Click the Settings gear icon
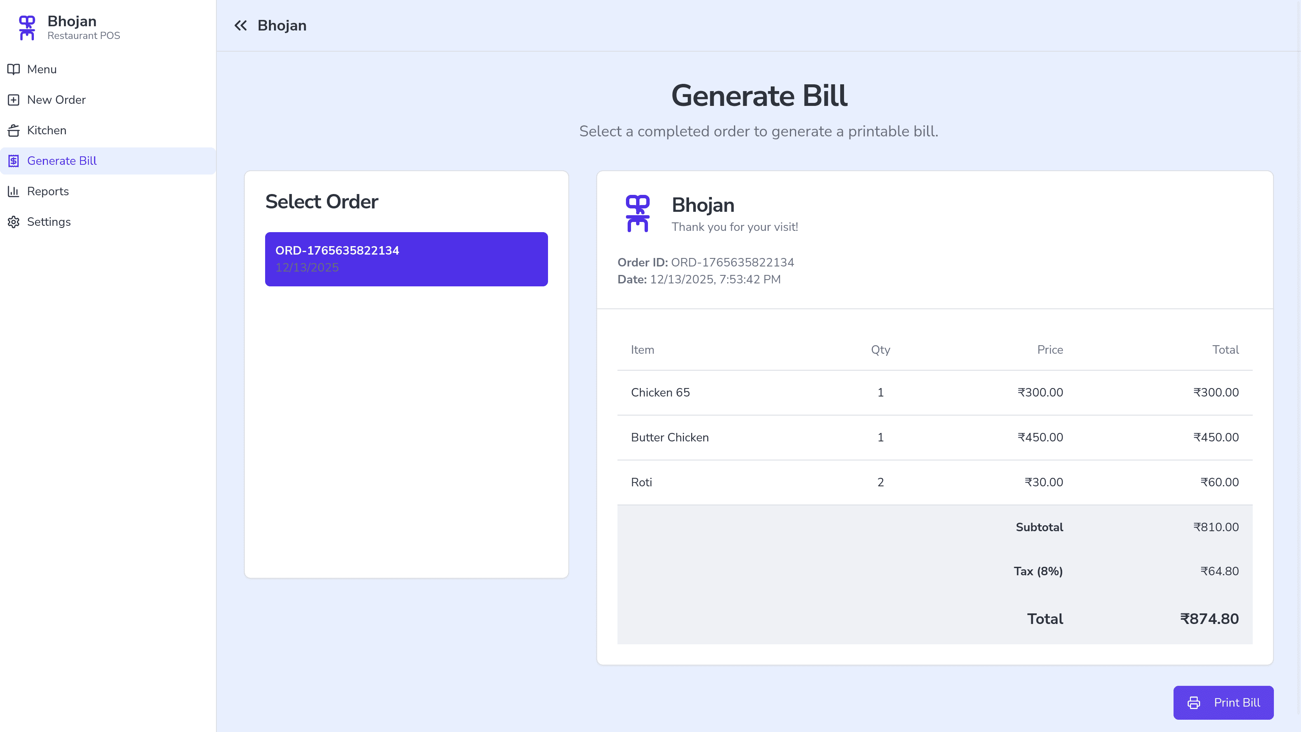This screenshot has width=1301, height=732. [x=14, y=222]
